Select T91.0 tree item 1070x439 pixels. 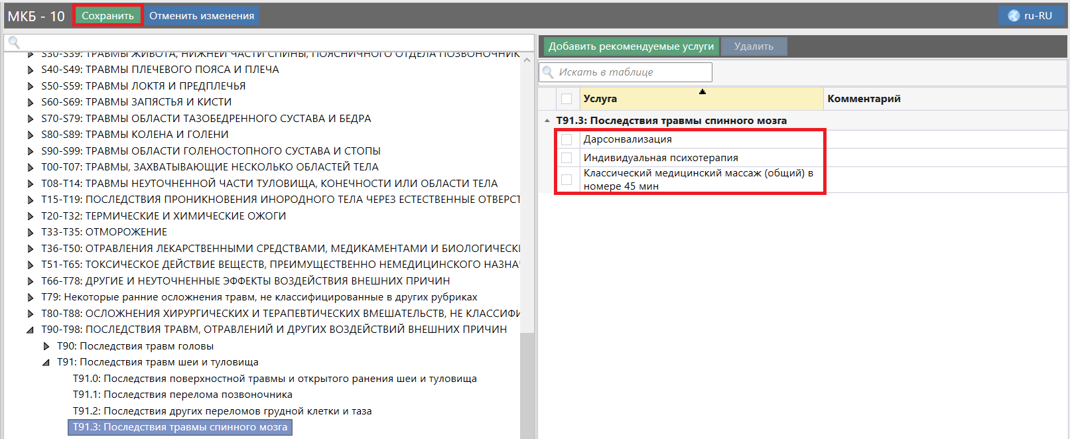[275, 379]
